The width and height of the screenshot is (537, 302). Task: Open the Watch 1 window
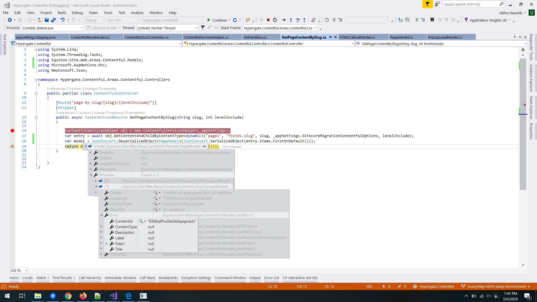tap(43, 278)
